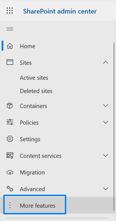This screenshot has width=116, height=221.
Task: Click the Content services icon
Action: [x=10, y=155]
